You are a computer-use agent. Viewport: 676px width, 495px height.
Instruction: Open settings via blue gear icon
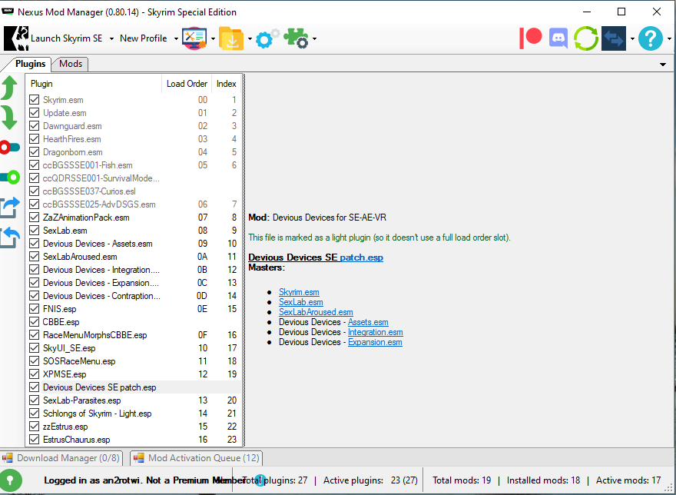[x=267, y=38]
